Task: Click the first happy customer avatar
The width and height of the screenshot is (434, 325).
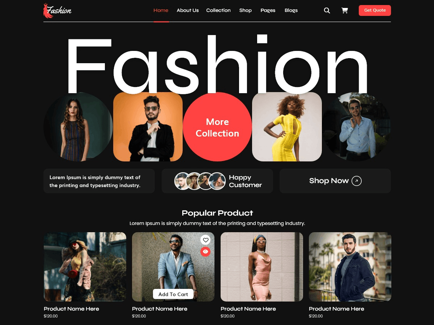Action: click(182, 181)
